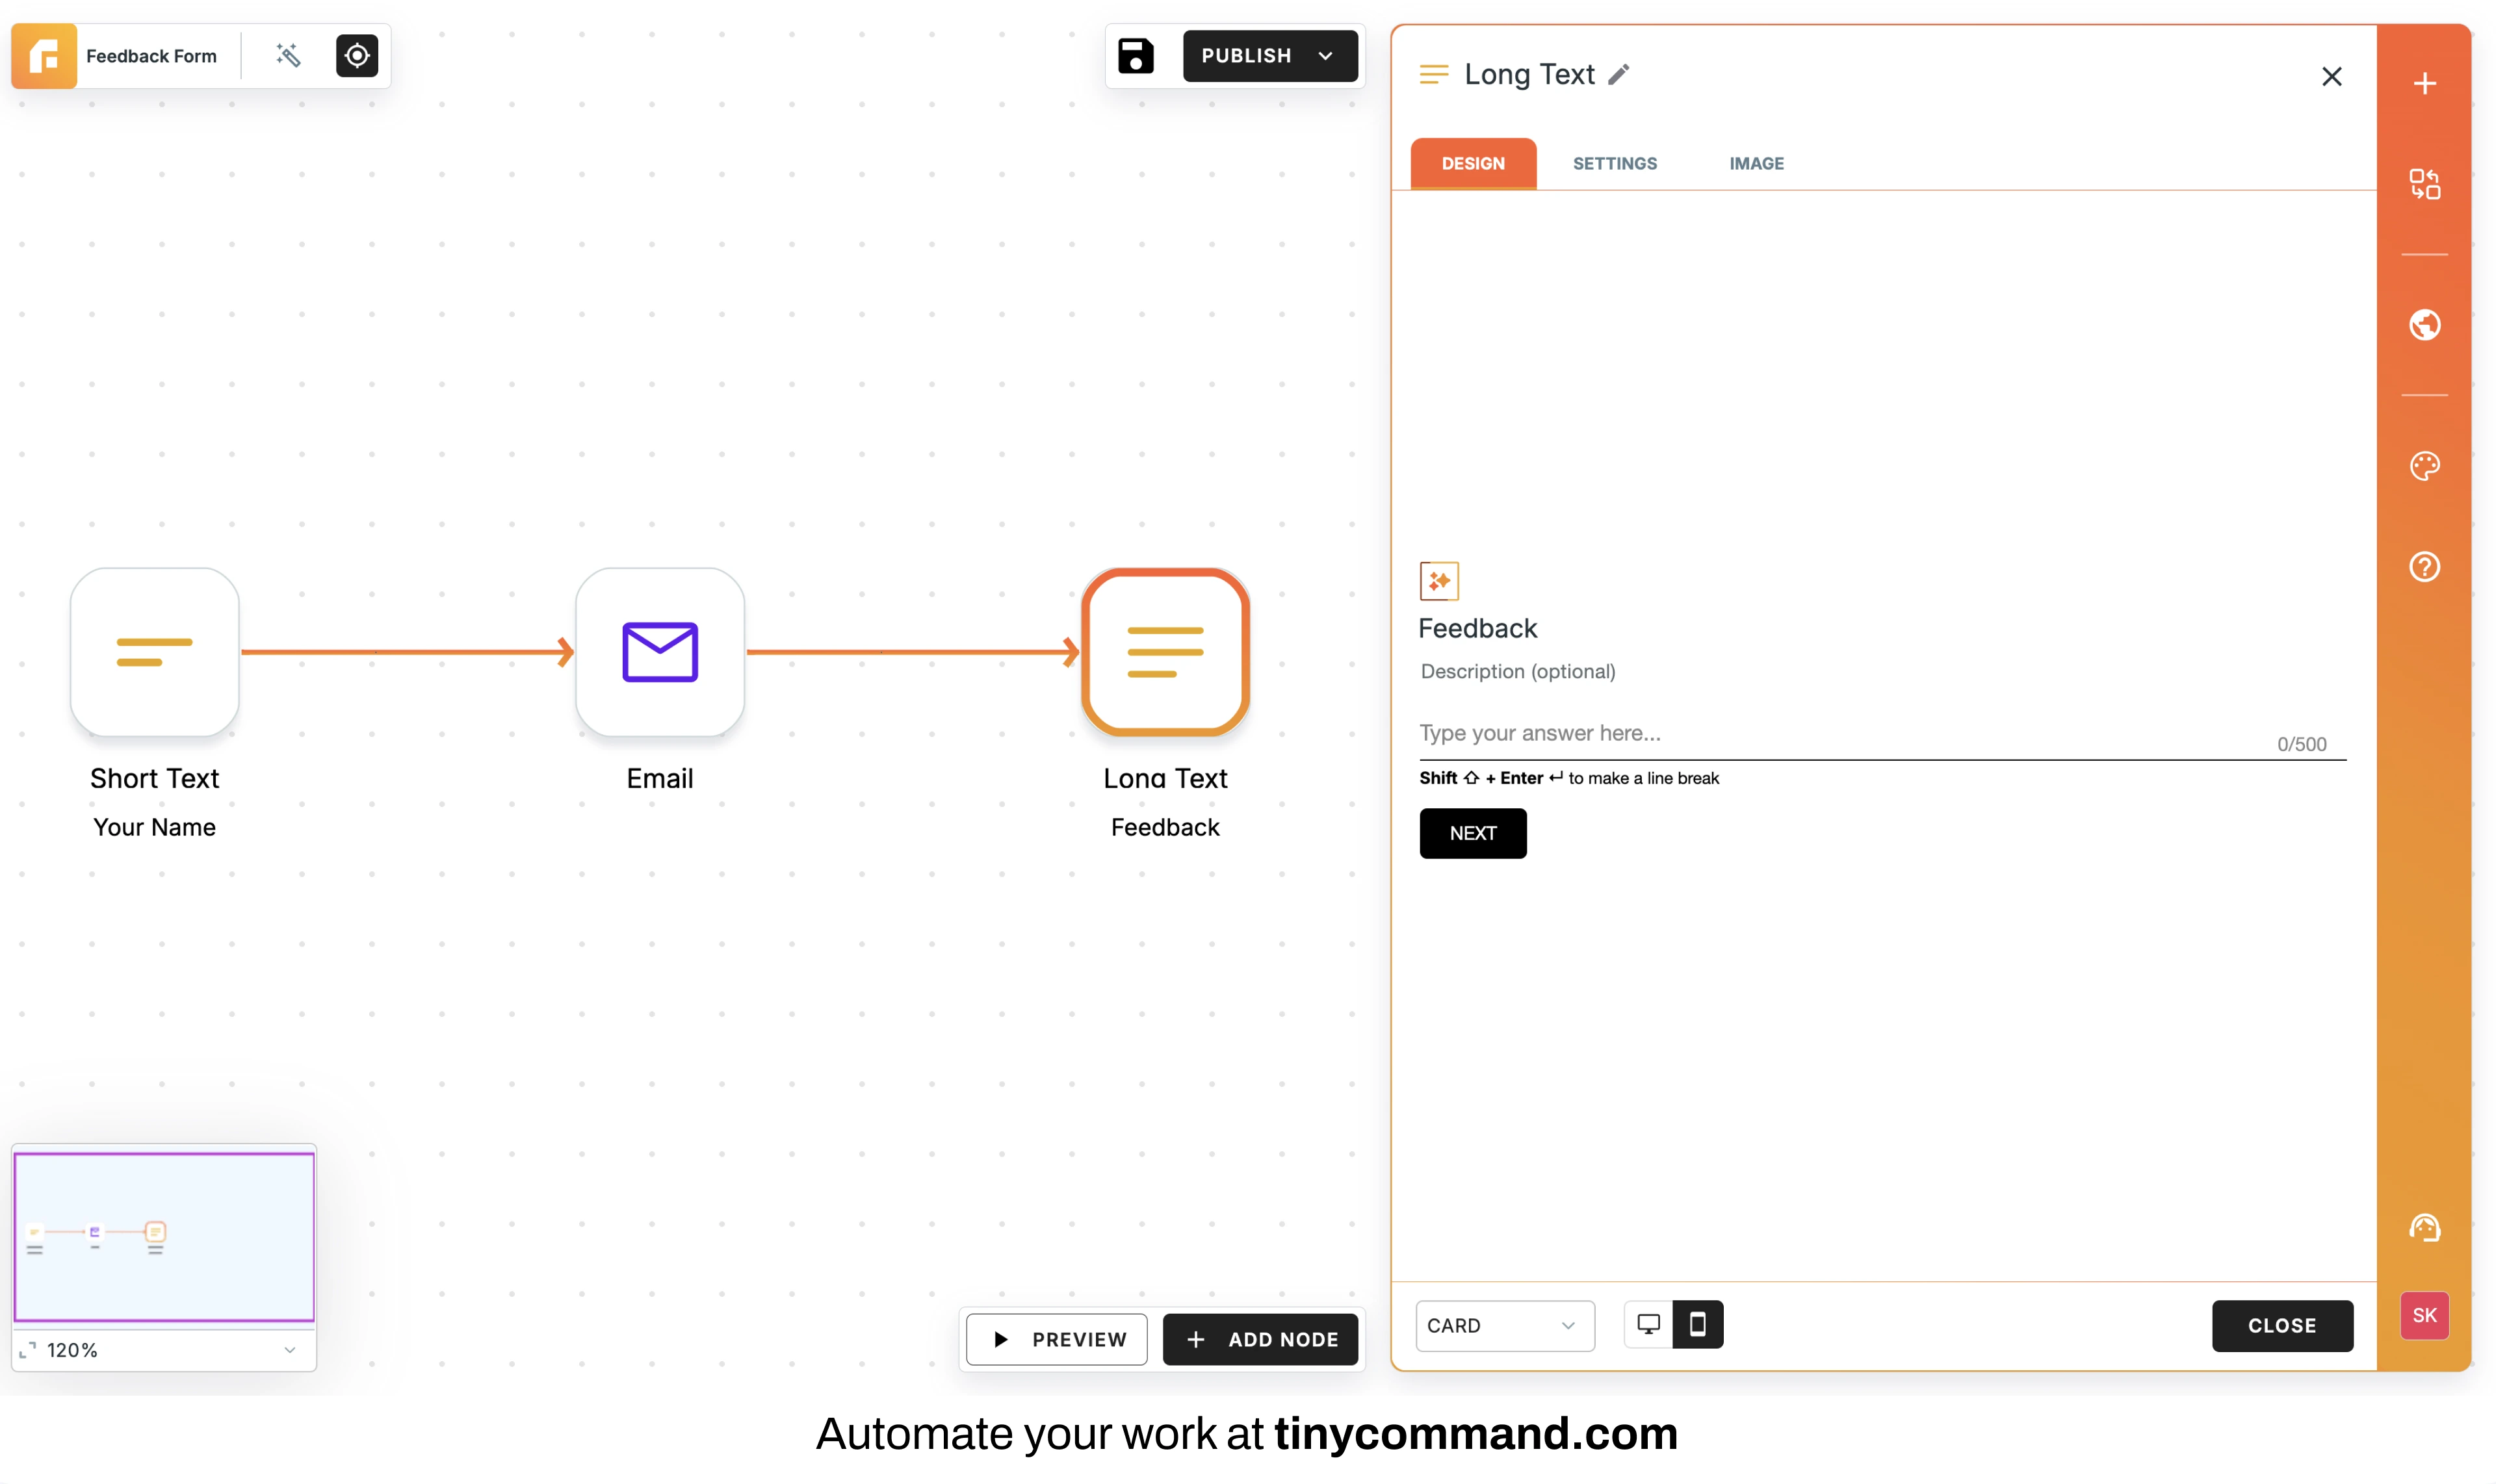Screen dimensions: 2496x1484
Task: Expand the 120% zoom level dropdown
Action: tap(290, 1349)
